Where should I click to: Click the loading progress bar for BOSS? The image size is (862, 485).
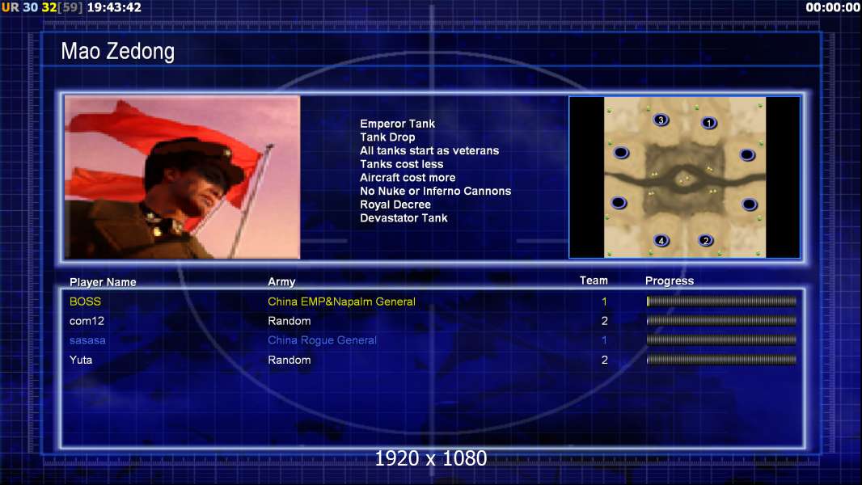[x=721, y=301]
